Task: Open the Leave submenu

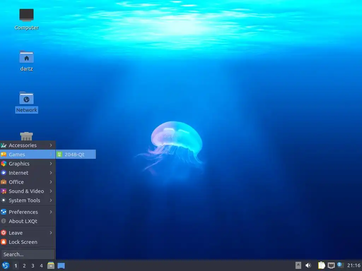Action: click(28, 233)
